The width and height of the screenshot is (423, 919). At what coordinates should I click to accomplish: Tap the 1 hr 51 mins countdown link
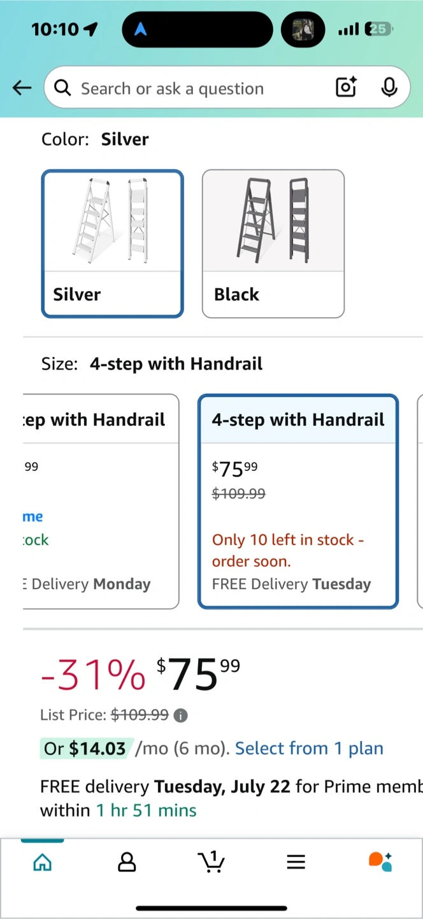[x=146, y=811]
